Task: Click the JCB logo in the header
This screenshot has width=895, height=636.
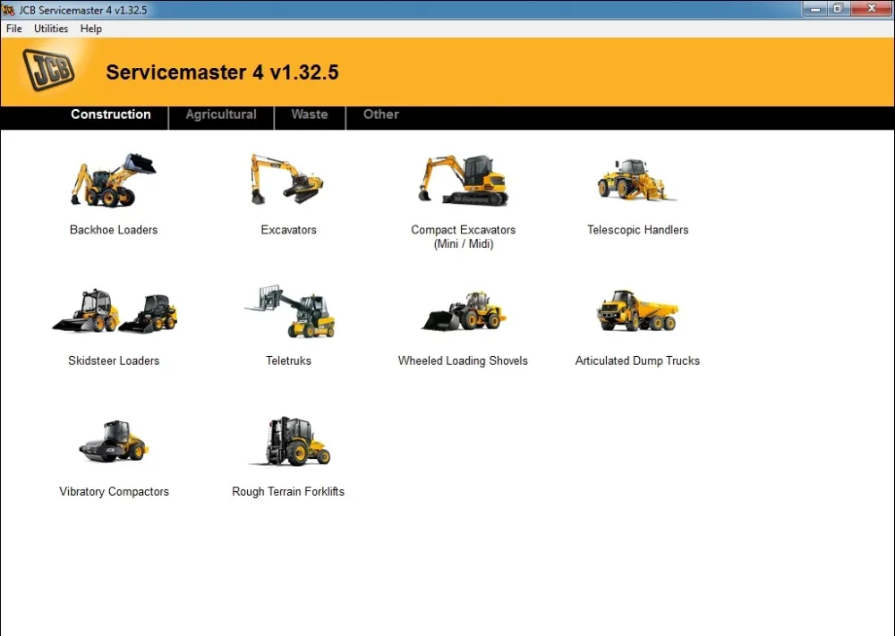Action: (47, 67)
